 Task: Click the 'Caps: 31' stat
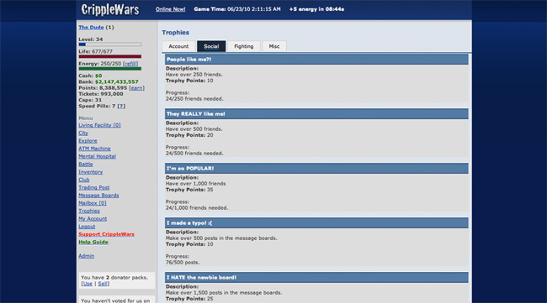coord(90,100)
